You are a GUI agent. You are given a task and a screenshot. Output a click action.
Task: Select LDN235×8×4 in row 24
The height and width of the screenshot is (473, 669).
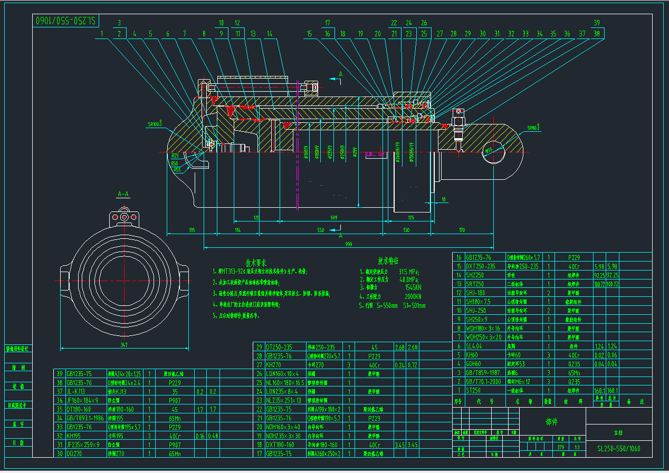[282, 392]
